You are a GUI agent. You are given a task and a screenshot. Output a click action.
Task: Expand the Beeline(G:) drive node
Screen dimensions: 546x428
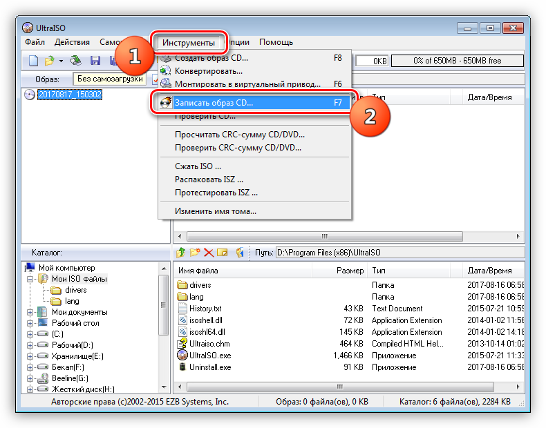click(x=30, y=378)
